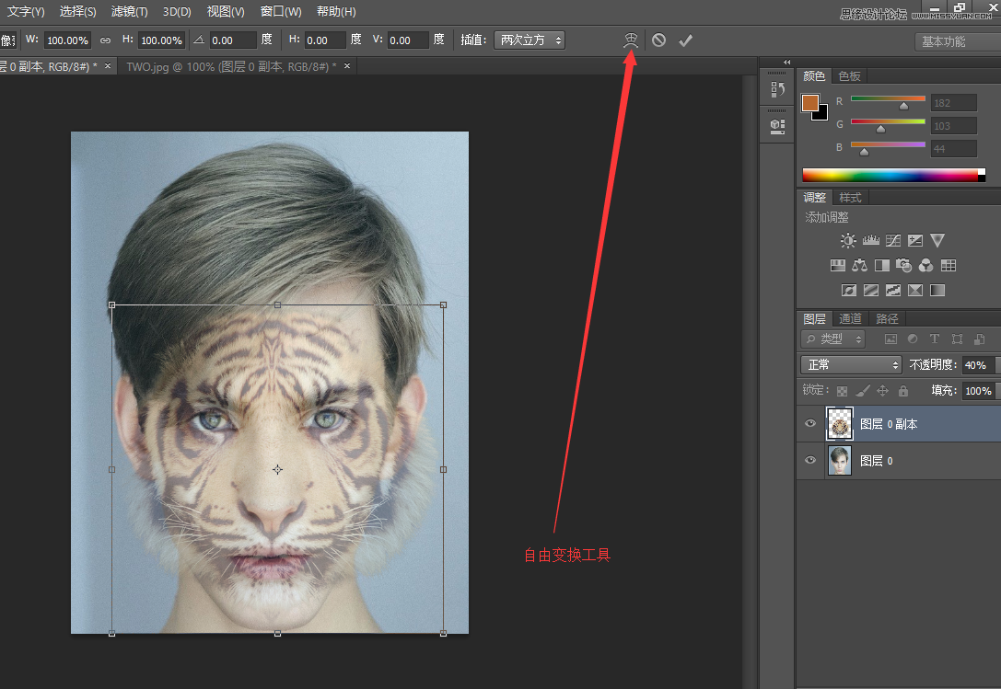Close the TWO.jpg document tab
1001x689 pixels.
pos(347,65)
